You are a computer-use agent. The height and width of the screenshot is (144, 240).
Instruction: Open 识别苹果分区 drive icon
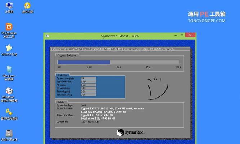click(x=9, y=135)
